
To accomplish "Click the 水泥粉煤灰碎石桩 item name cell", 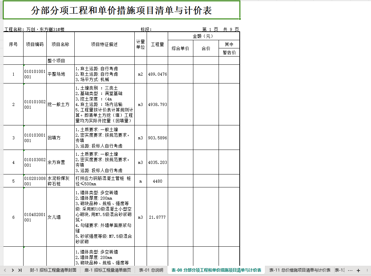I will (61, 181).
